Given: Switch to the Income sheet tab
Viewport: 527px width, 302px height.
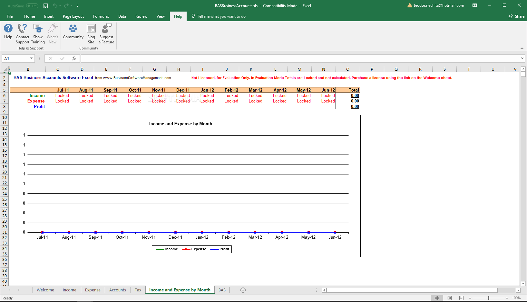Looking at the screenshot, I should click(70, 290).
